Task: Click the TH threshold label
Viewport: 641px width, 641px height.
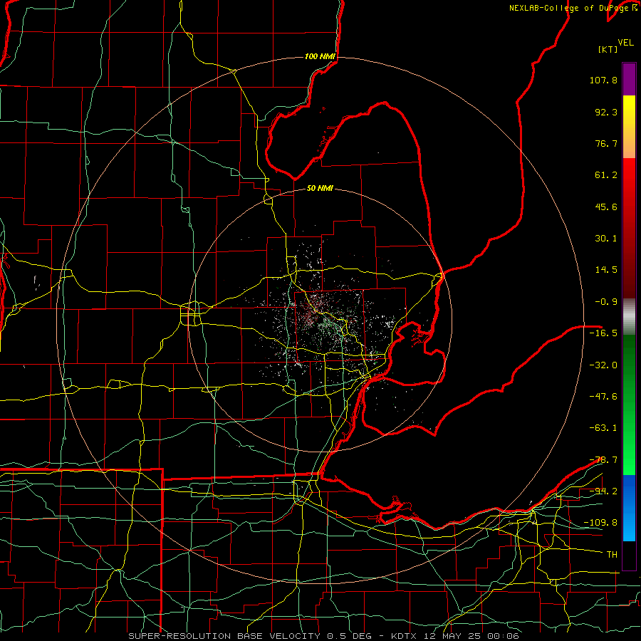Action: [612, 554]
